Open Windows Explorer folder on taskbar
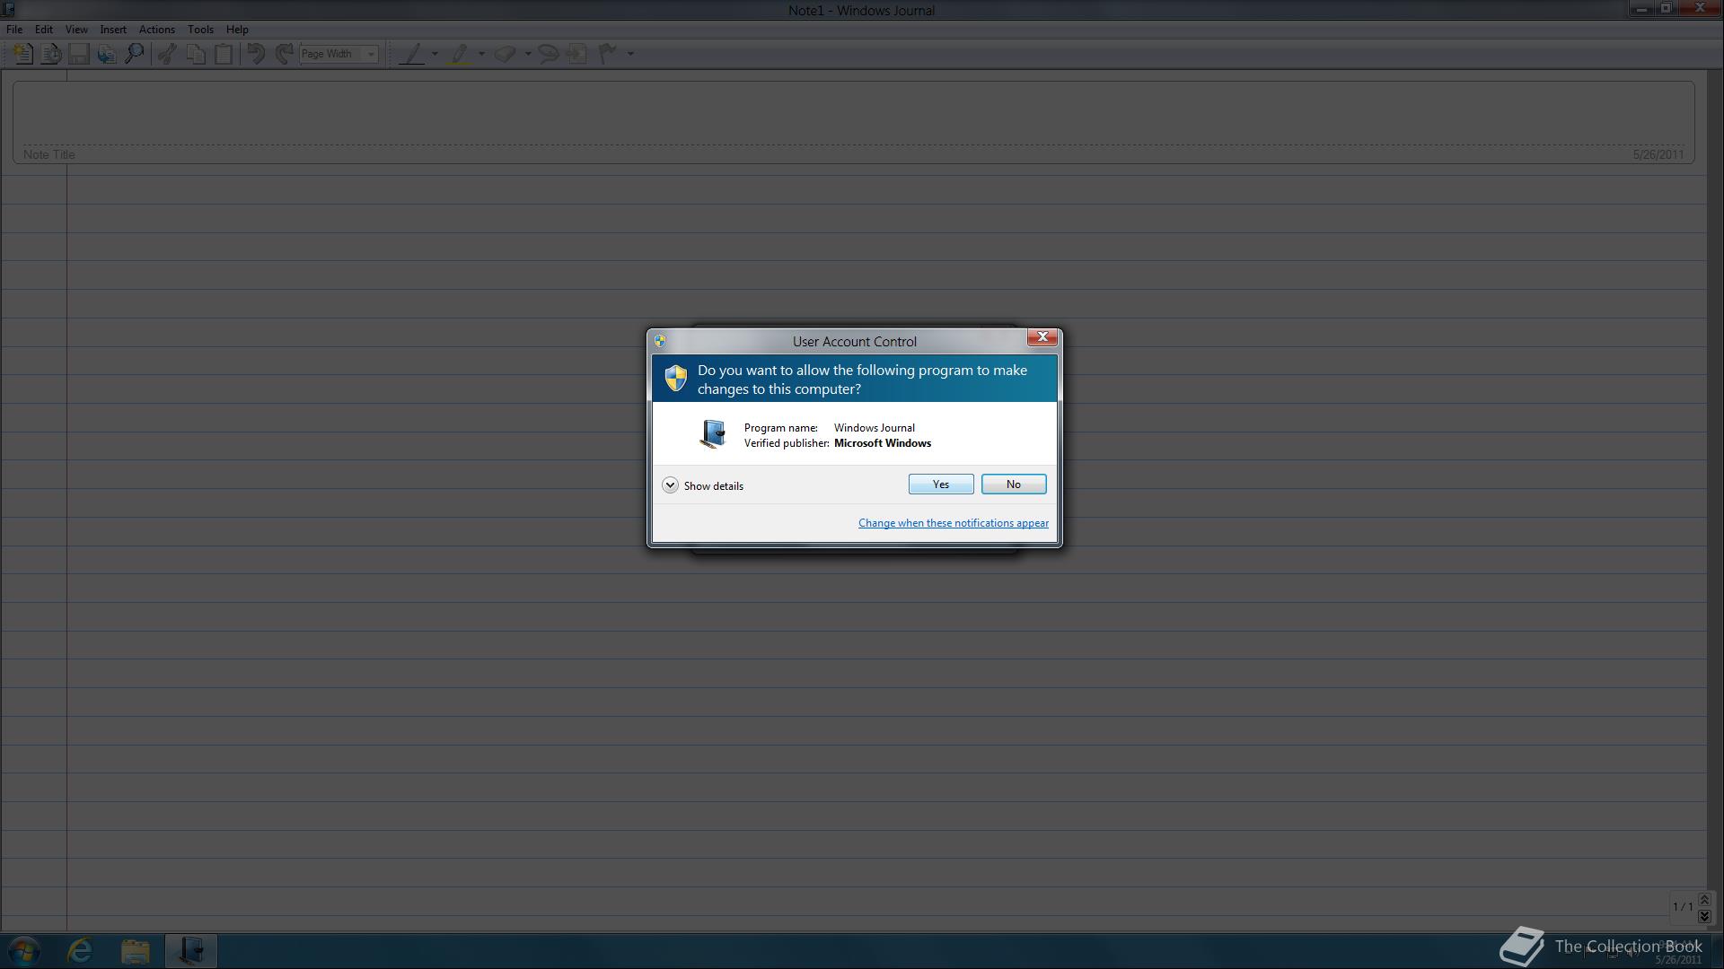 [x=136, y=950]
